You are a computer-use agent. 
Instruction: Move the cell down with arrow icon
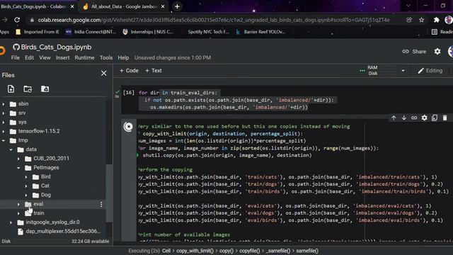[x=403, y=118]
